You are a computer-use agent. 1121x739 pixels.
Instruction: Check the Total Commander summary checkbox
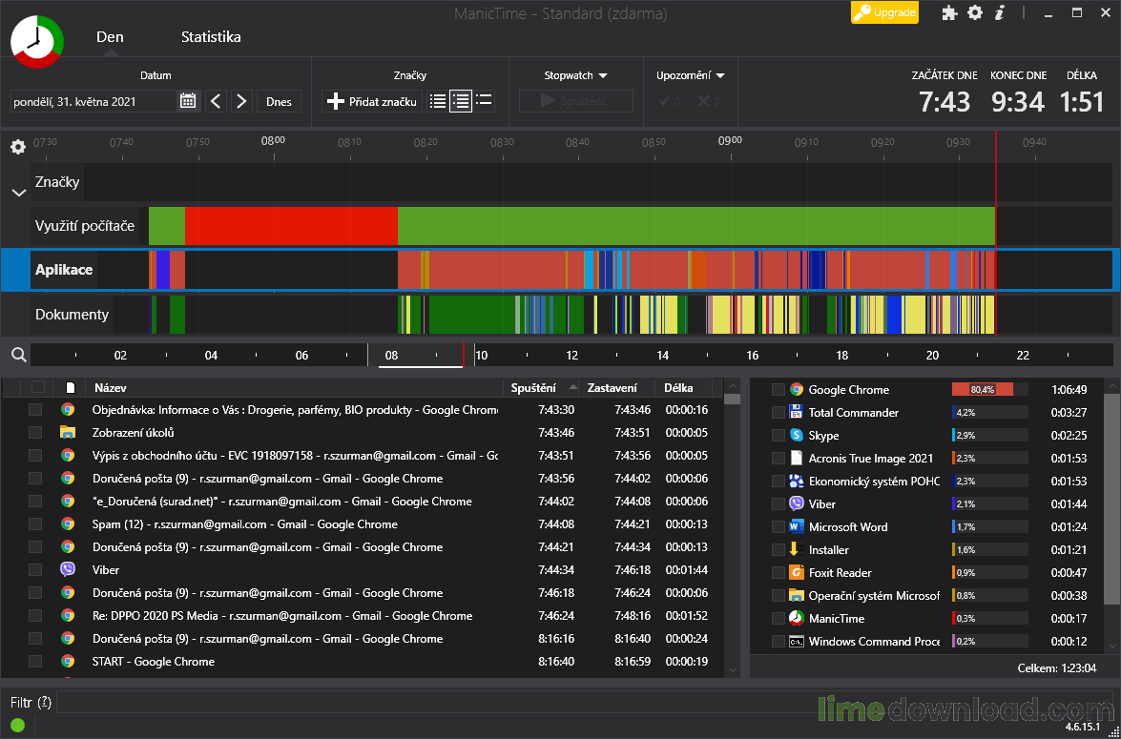tap(778, 412)
